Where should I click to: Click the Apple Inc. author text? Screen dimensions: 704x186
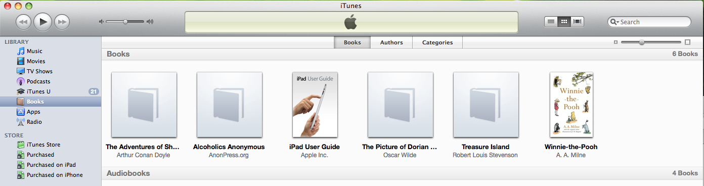[x=315, y=155]
